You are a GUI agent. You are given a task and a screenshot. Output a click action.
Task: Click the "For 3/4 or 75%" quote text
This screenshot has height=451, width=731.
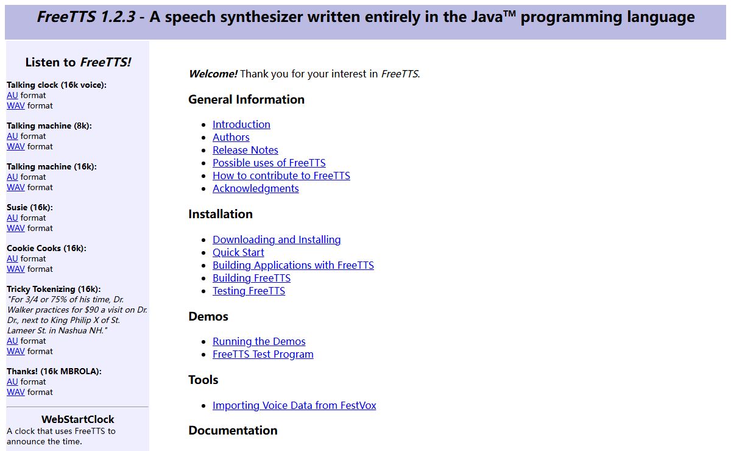tap(77, 314)
